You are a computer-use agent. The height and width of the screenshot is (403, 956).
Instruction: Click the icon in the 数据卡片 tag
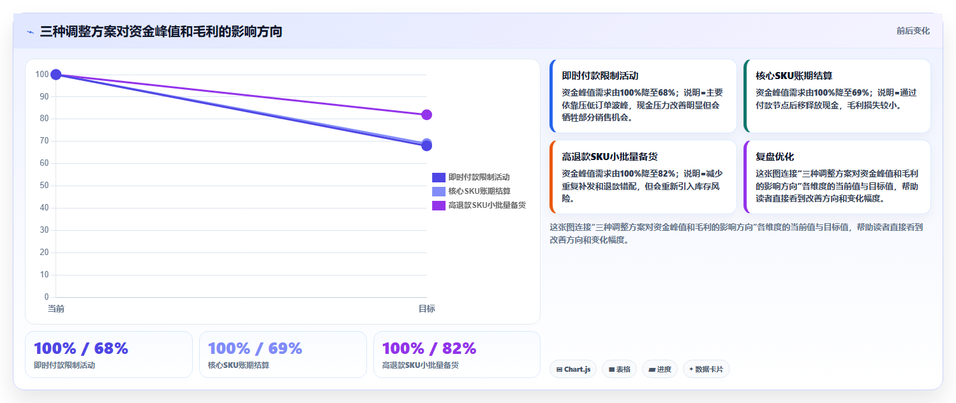click(691, 369)
